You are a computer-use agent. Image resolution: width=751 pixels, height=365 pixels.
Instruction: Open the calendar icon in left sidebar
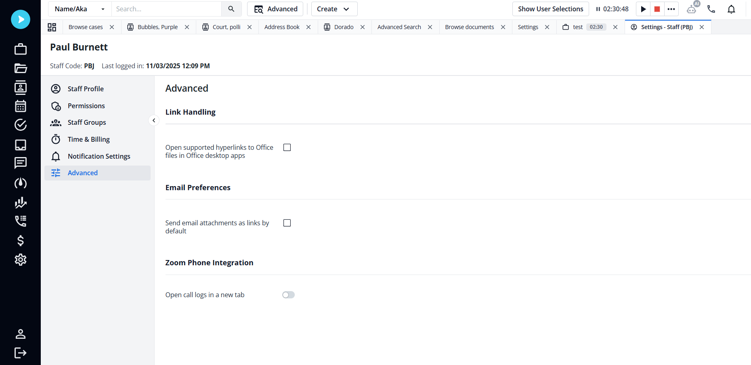coord(21,106)
